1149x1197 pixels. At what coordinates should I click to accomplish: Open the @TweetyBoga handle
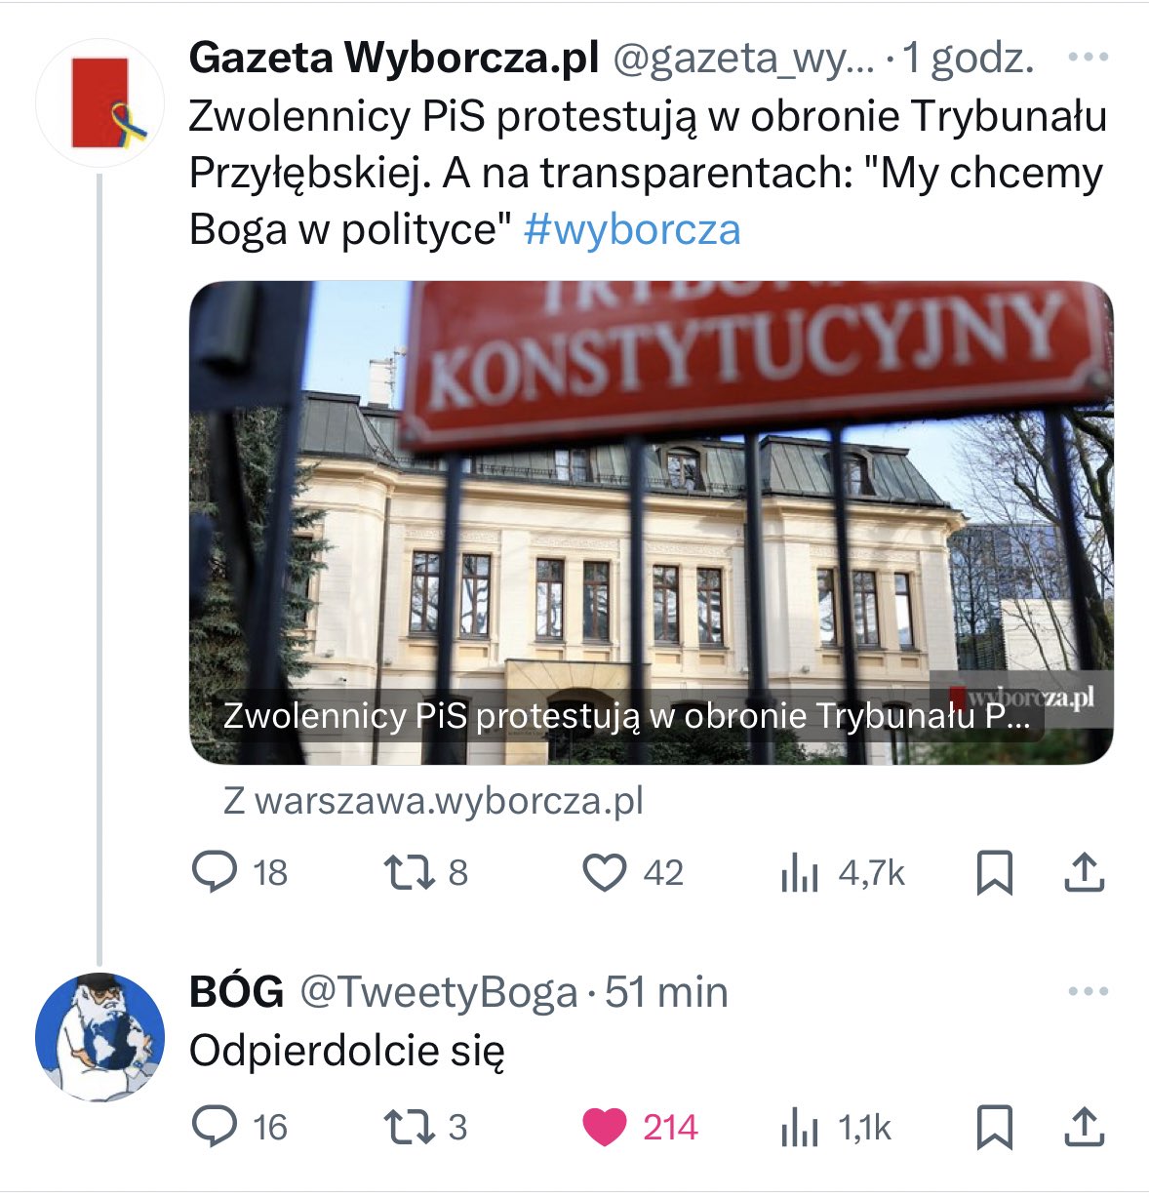(438, 992)
